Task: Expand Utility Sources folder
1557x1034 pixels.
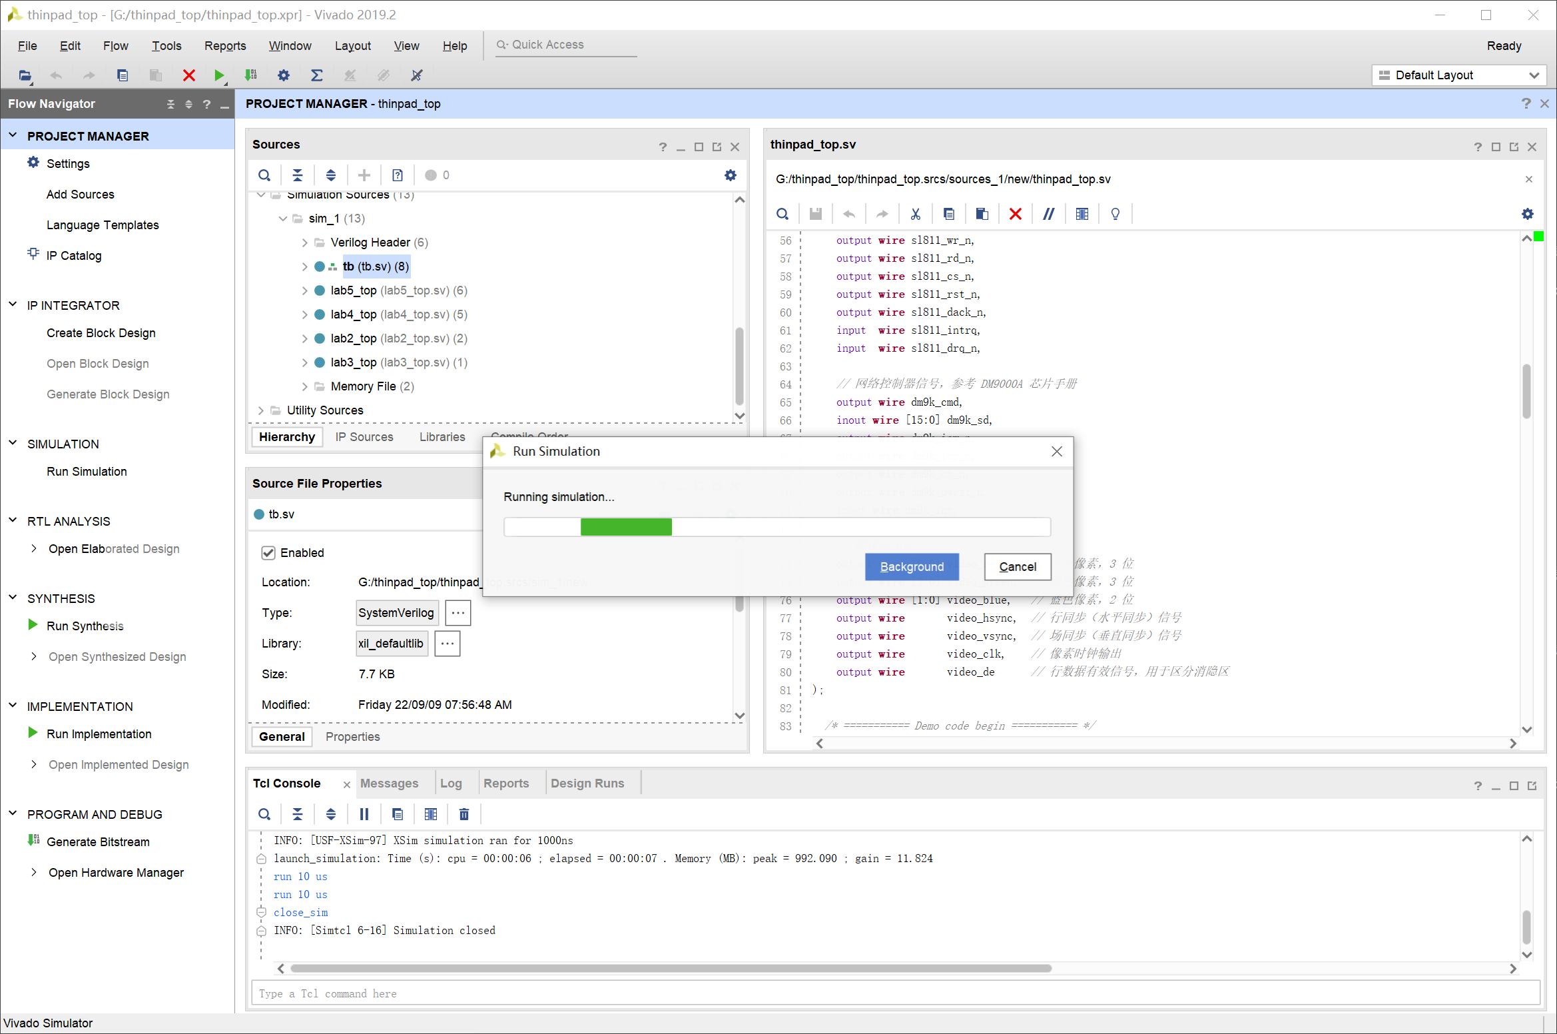Action: pyautogui.click(x=261, y=410)
